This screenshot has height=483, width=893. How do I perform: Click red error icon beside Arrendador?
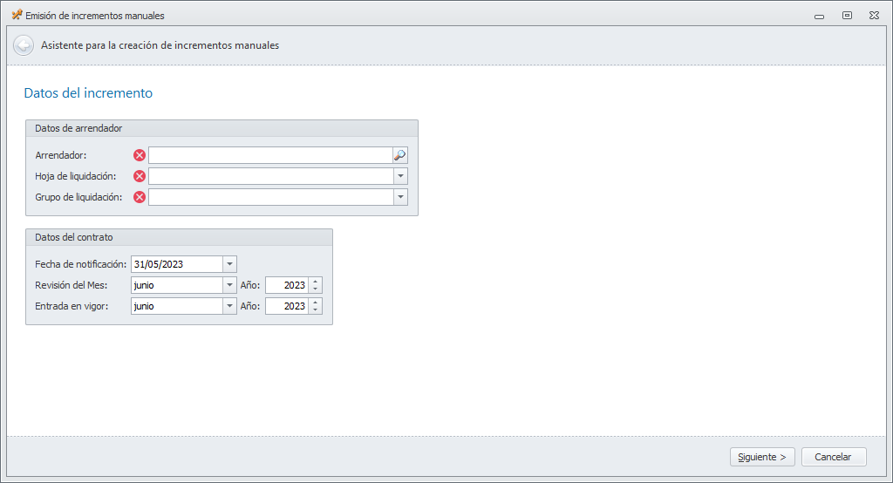[x=139, y=155]
